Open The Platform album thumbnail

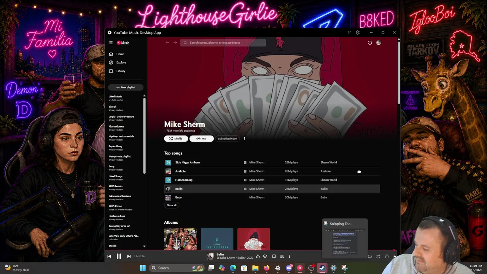217,239
